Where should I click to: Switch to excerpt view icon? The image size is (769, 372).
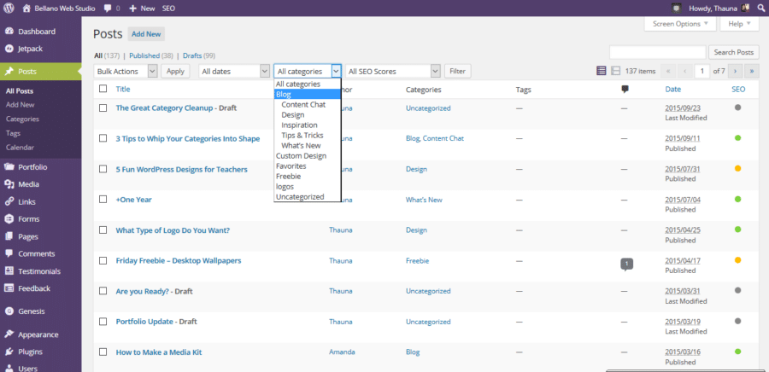tap(616, 71)
